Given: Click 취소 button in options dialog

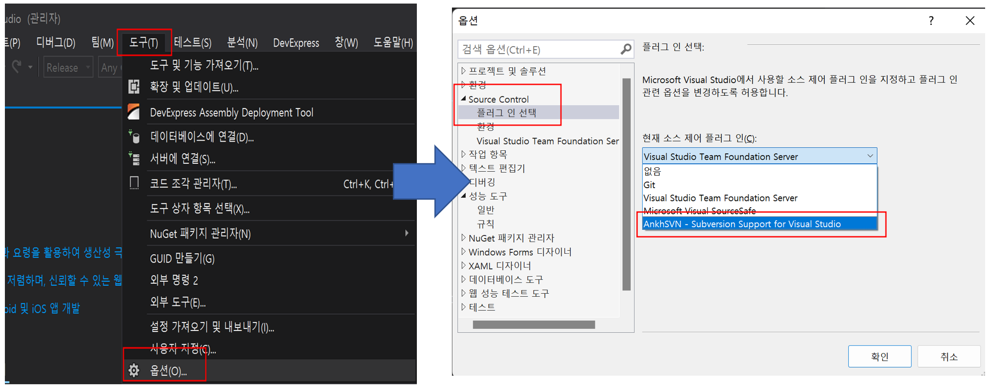Looking at the screenshot, I should pyautogui.click(x=949, y=356).
